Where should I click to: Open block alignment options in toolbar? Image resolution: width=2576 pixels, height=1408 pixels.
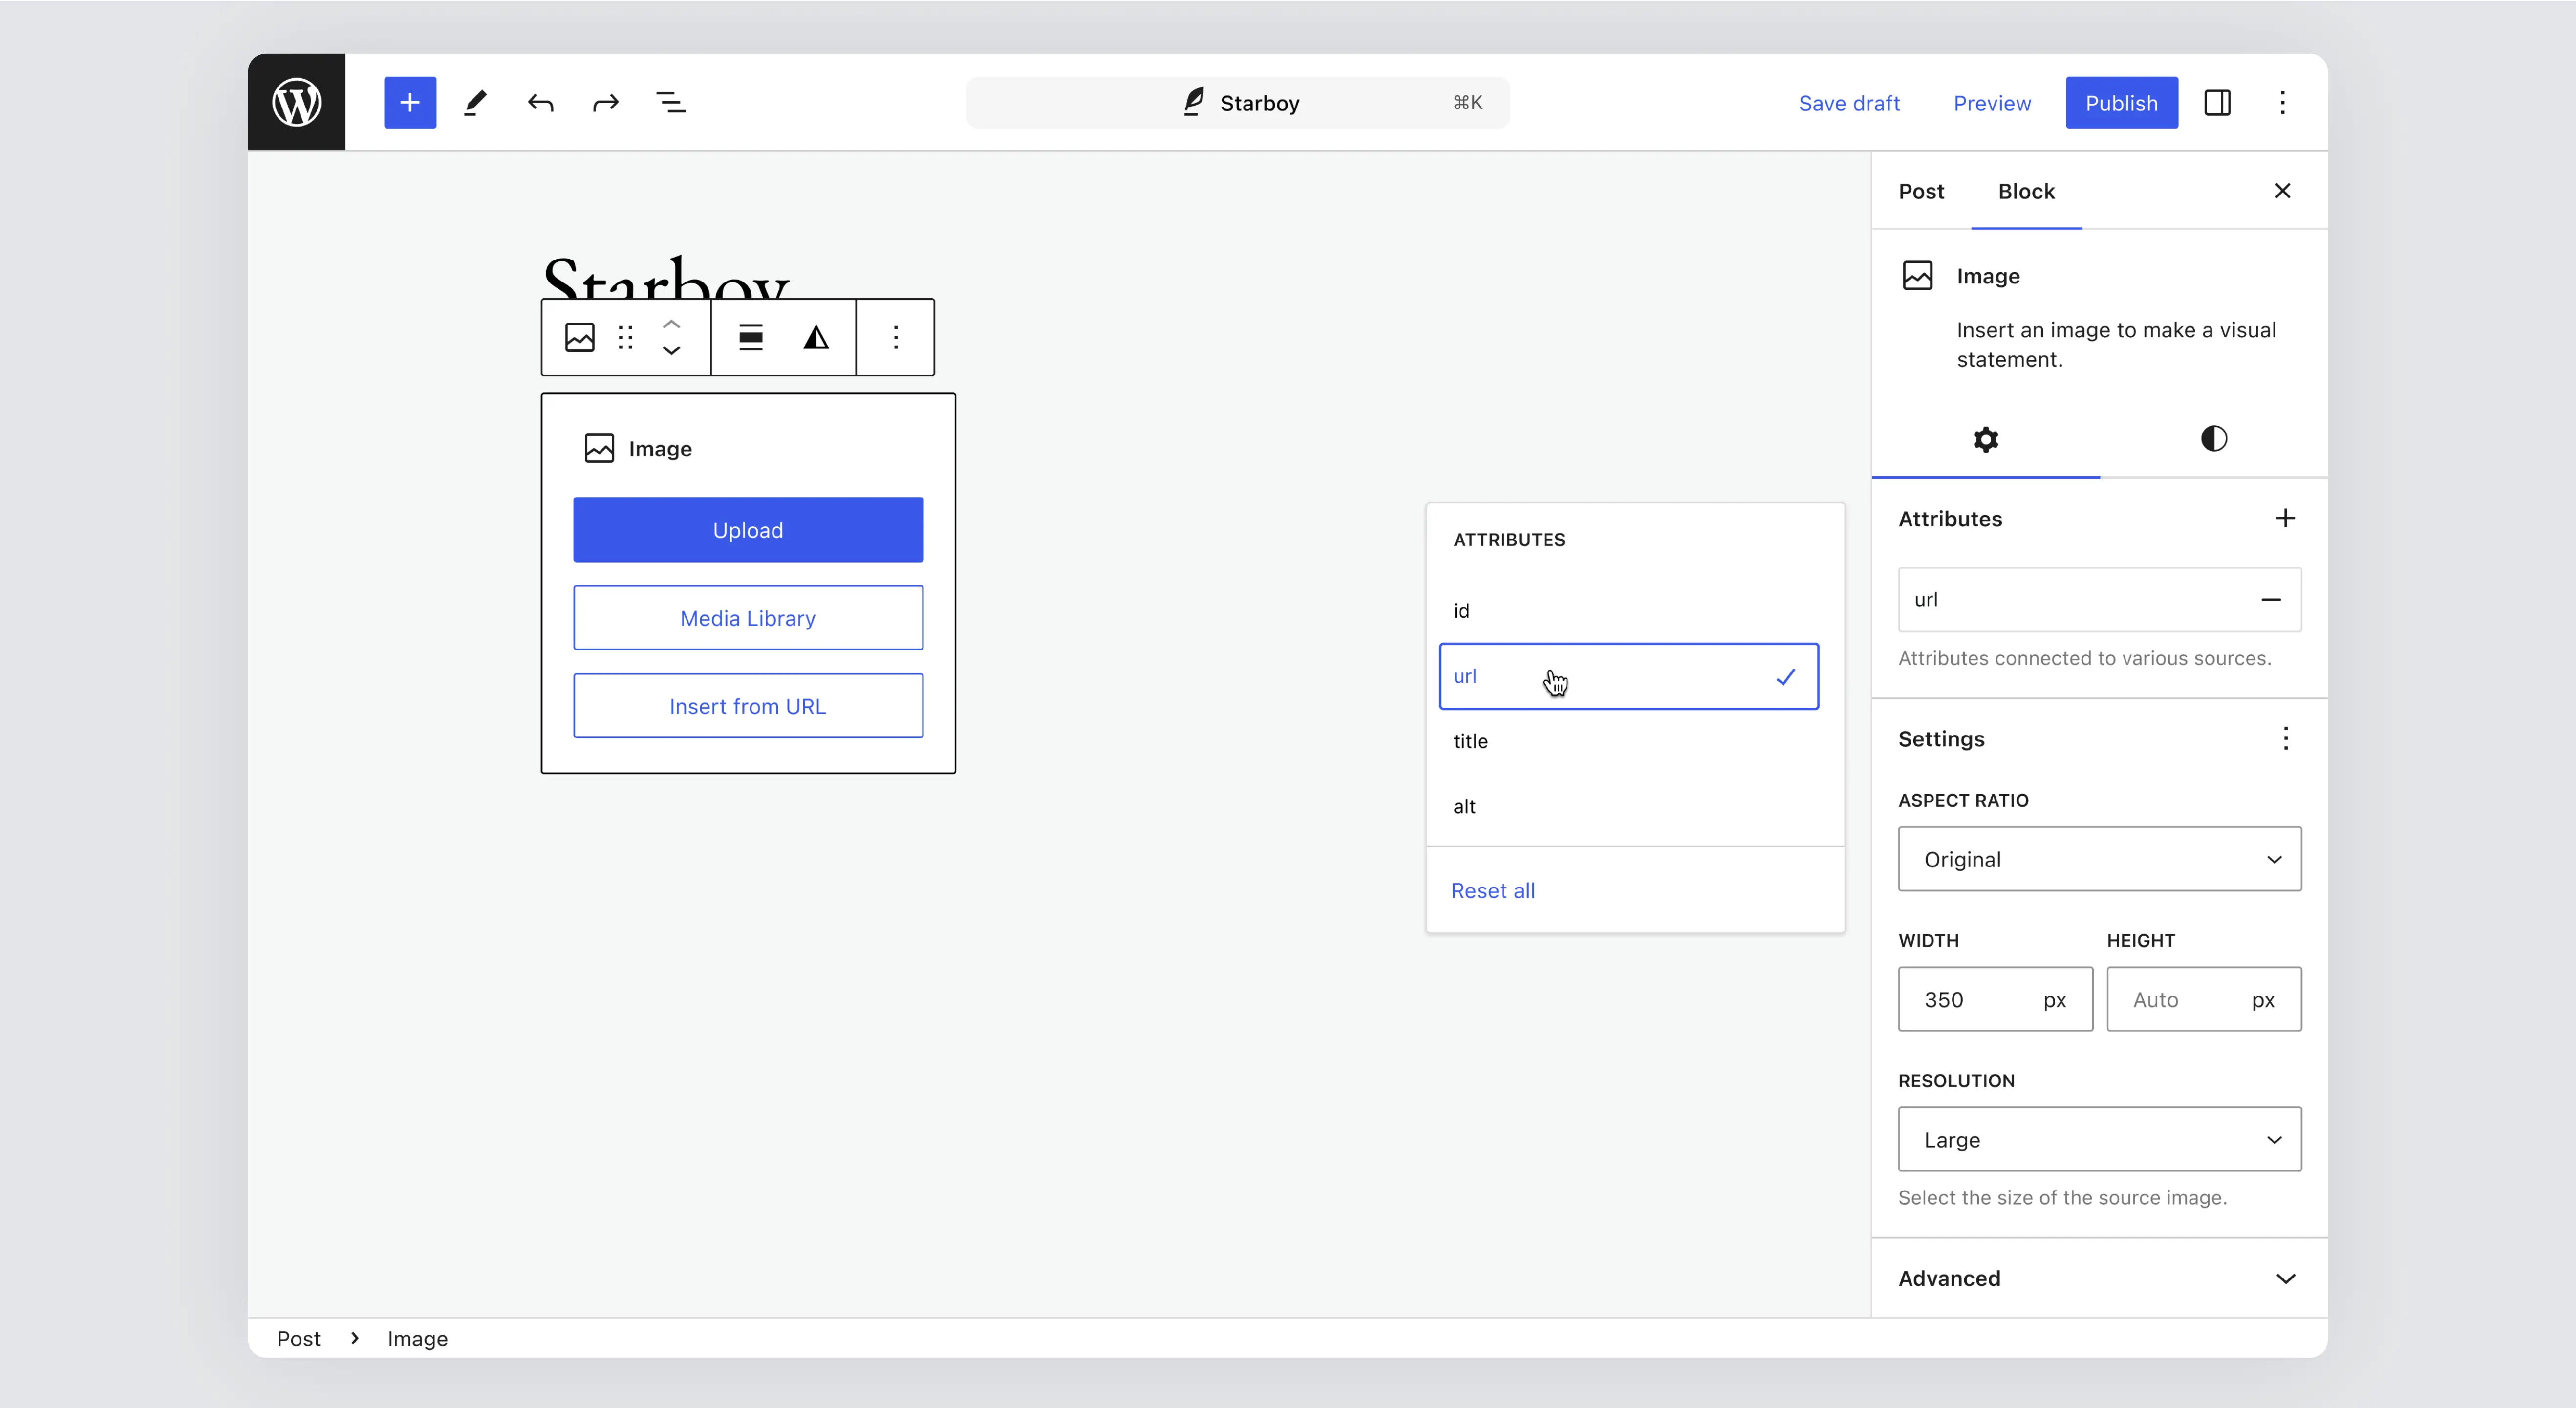pyautogui.click(x=751, y=338)
